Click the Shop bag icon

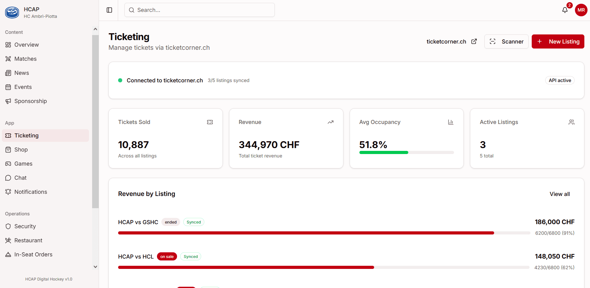(x=8, y=150)
